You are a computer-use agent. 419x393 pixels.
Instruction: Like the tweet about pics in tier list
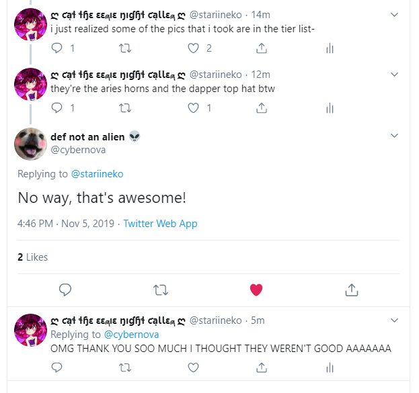(x=193, y=48)
